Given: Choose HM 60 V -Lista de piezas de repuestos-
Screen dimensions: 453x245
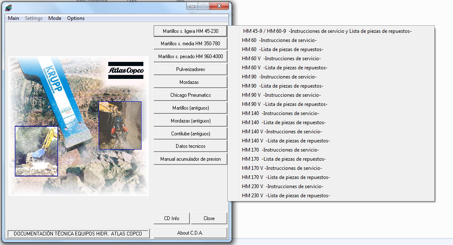Looking at the screenshot, I should coord(331,67).
